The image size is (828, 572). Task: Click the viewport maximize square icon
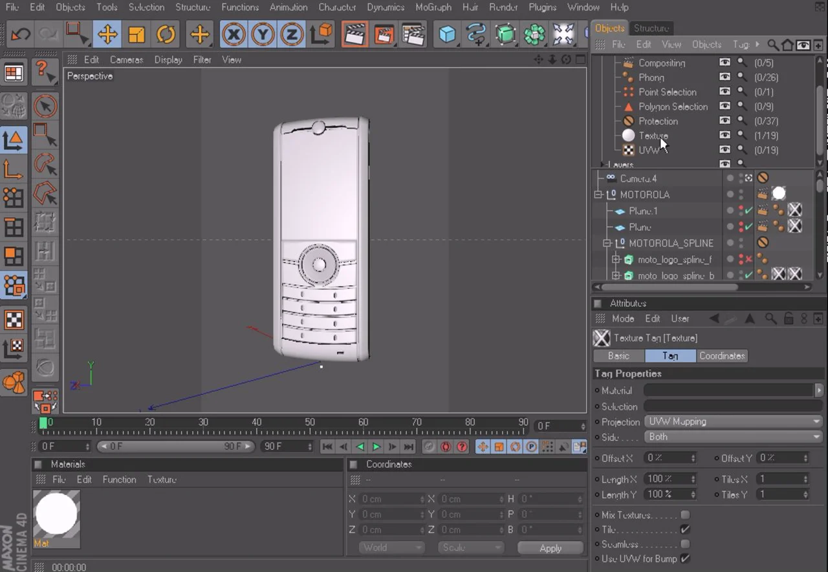[580, 59]
